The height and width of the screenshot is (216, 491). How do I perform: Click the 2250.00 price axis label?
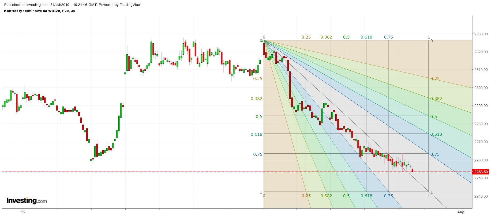pyautogui.click(x=481, y=178)
